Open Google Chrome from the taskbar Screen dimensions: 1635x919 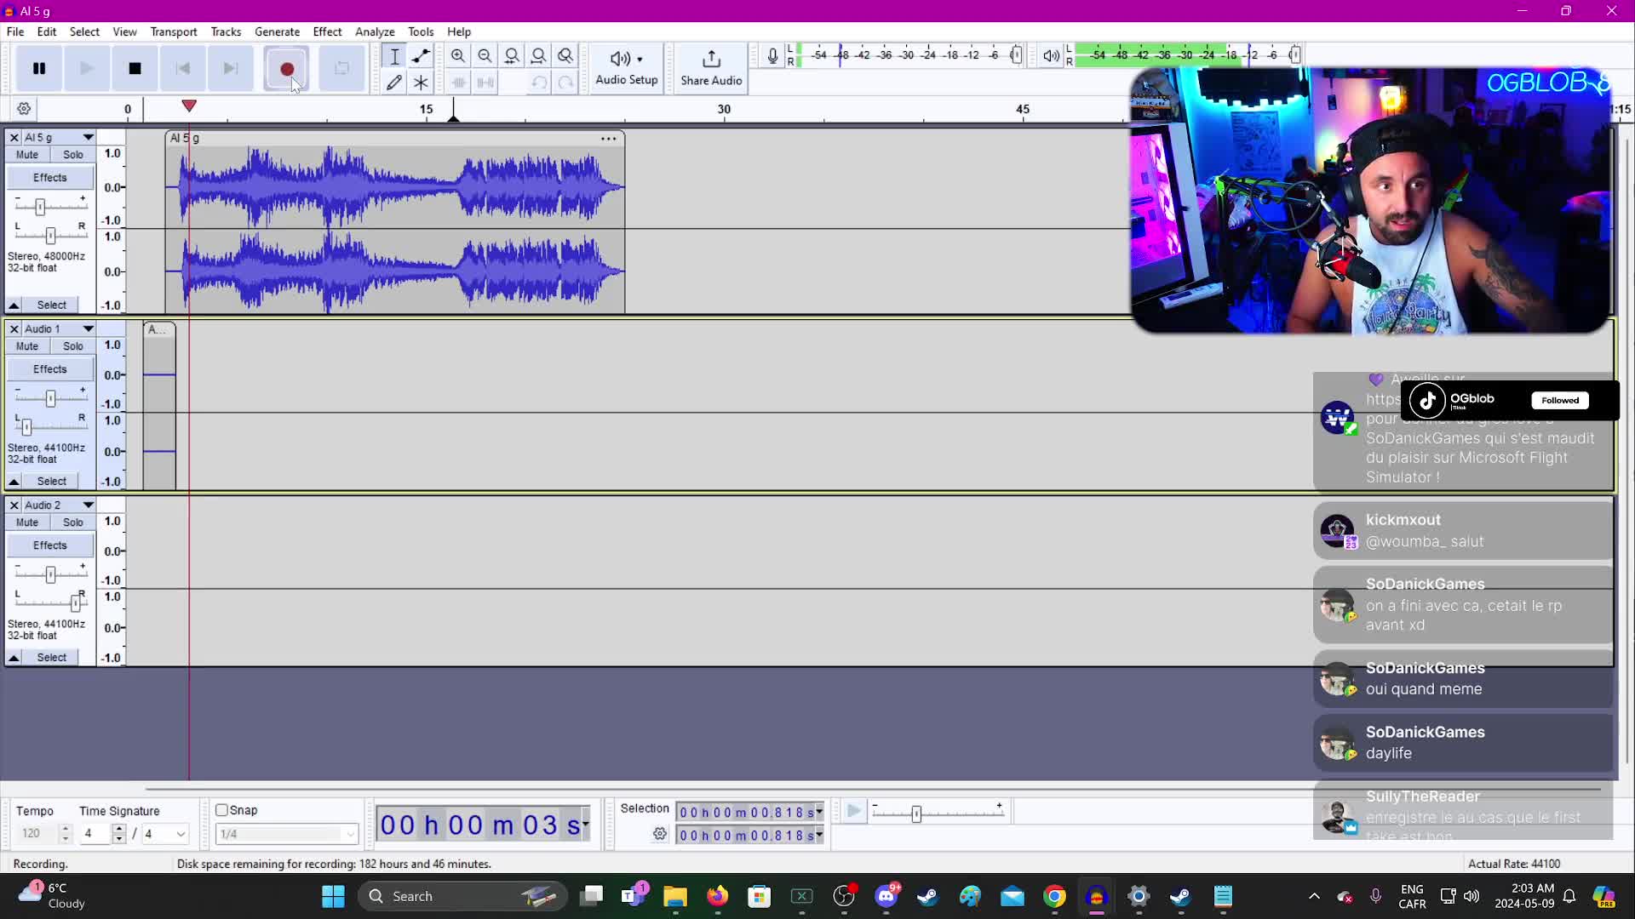tap(1054, 896)
